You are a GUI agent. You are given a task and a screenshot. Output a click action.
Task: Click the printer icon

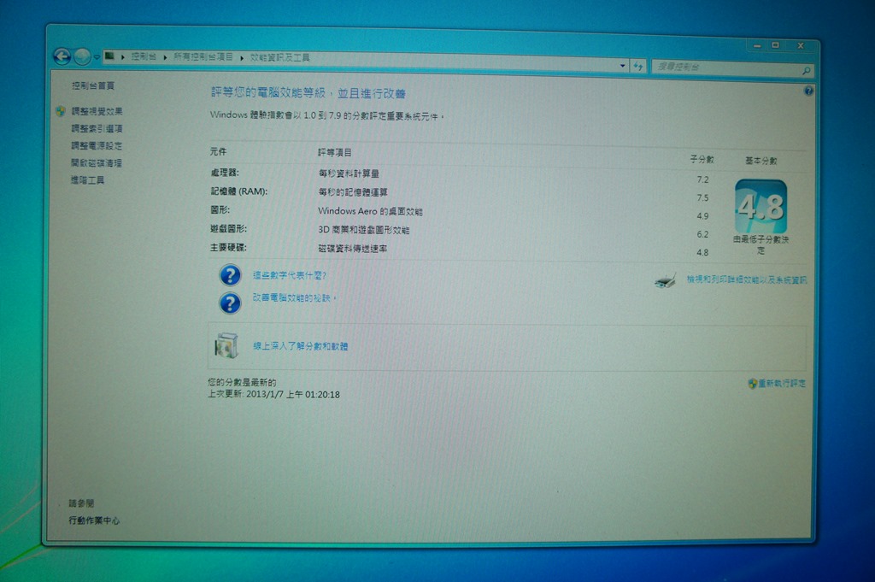coord(665,279)
